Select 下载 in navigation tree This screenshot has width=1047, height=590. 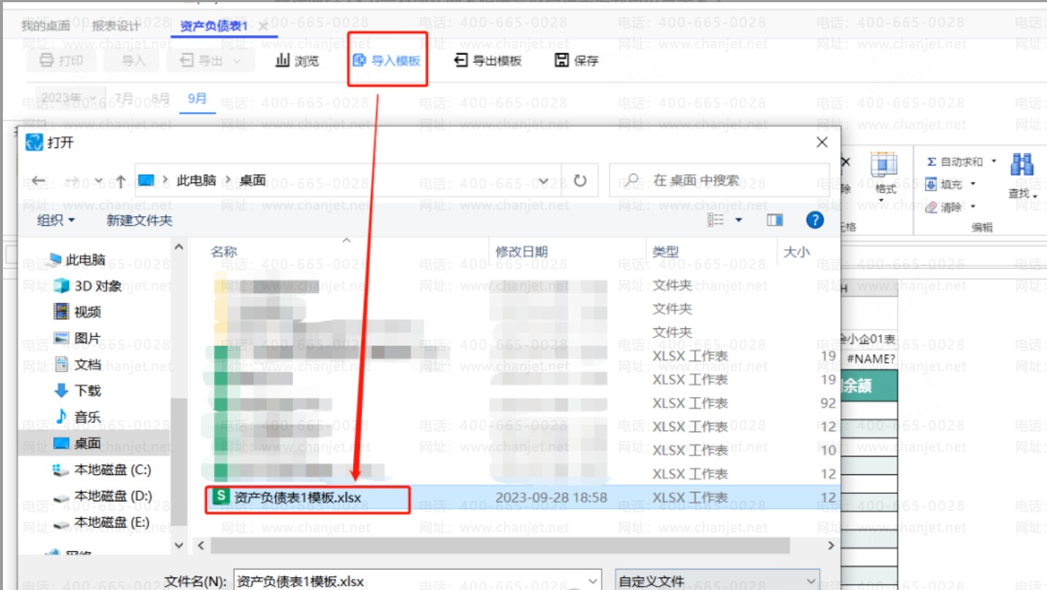pos(78,391)
